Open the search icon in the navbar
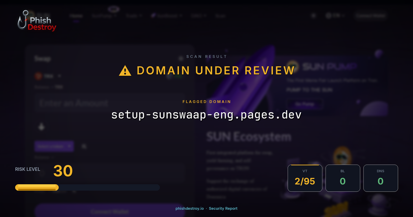413x217 pixels. pos(313,15)
